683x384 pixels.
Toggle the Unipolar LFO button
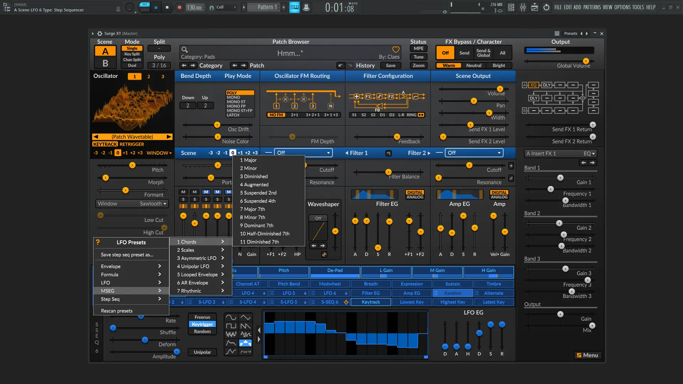click(x=202, y=352)
